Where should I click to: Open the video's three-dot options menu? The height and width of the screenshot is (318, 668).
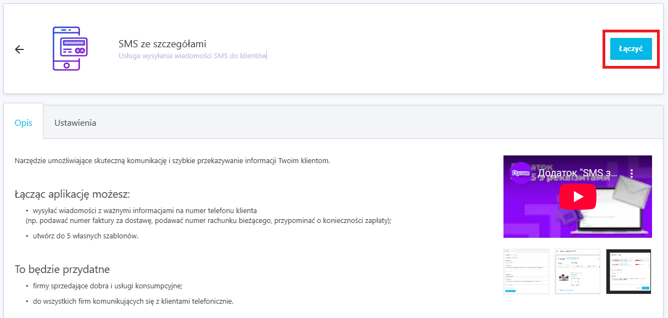tap(632, 174)
